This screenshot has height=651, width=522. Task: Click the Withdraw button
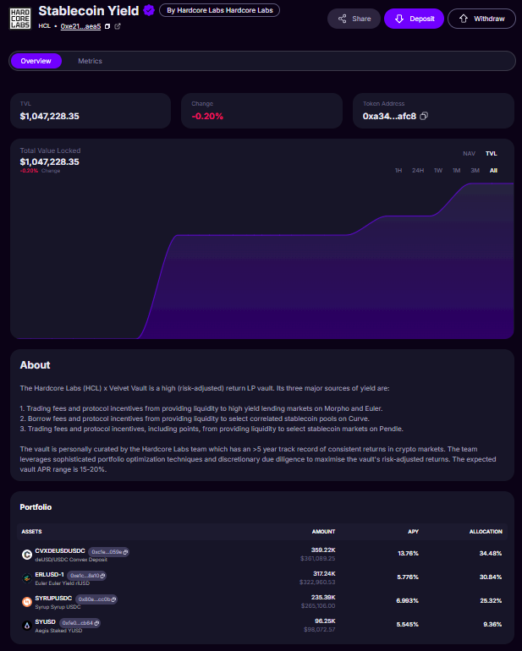pyautogui.click(x=481, y=19)
